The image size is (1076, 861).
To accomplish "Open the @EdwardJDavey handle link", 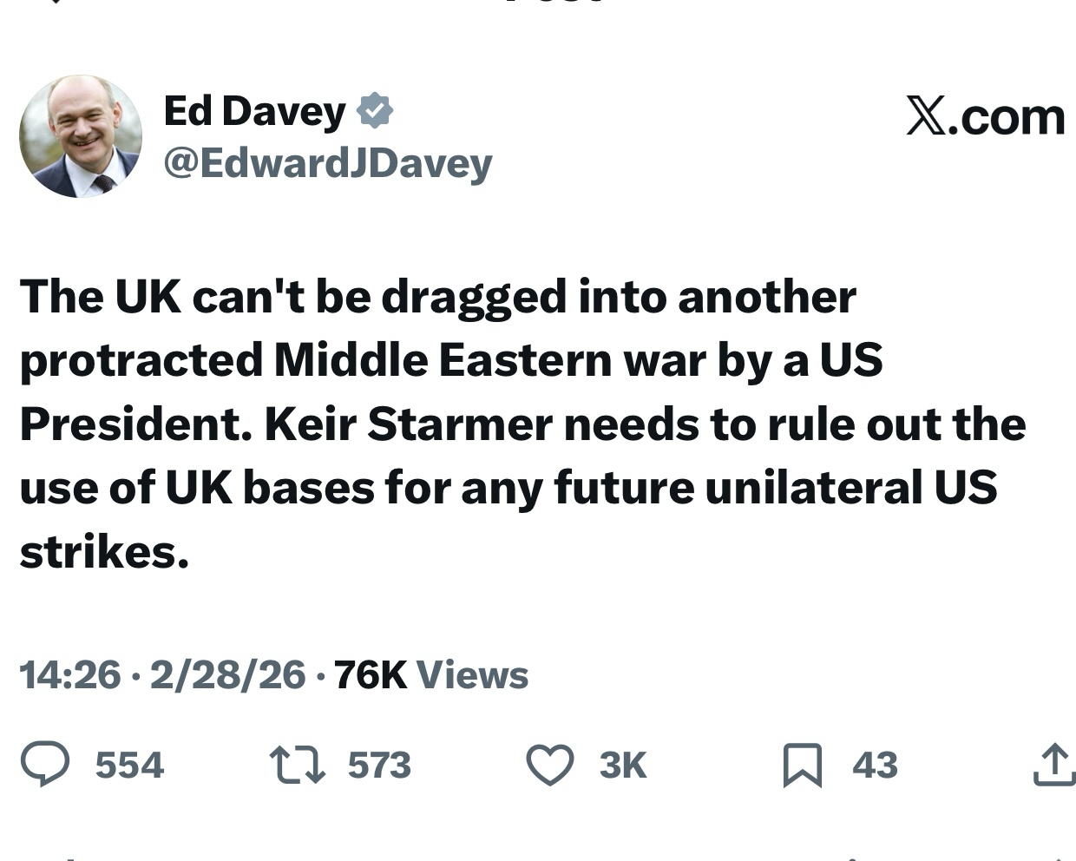I will click(x=328, y=163).
